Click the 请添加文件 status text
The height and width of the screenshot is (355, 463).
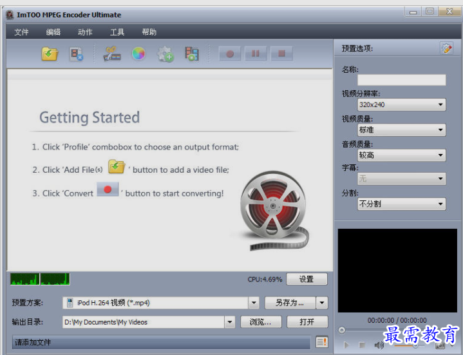click(33, 342)
